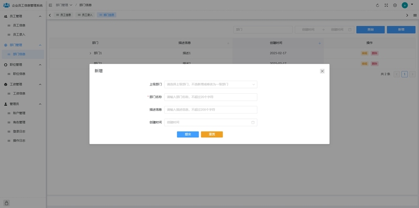Click the blue 新增 button in toolbar

401,30
